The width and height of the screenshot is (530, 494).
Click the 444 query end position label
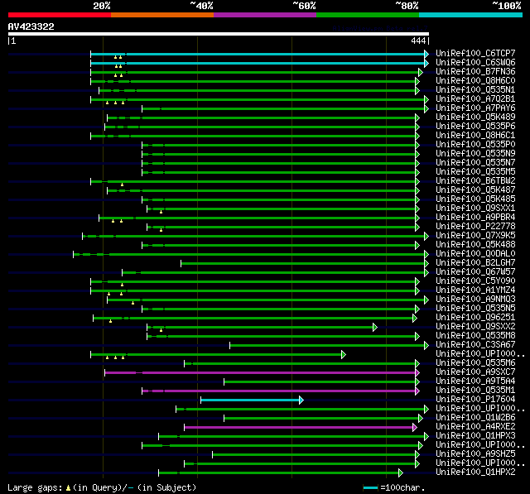tap(418, 41)
